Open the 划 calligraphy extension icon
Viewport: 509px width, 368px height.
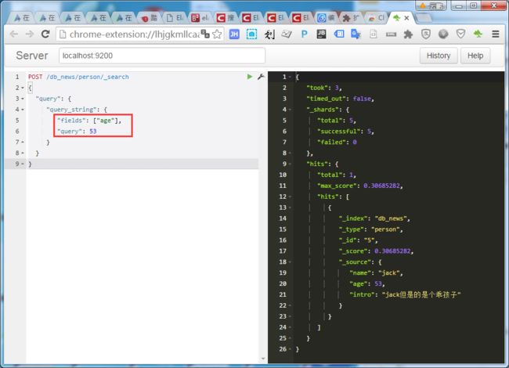[269, 34]
